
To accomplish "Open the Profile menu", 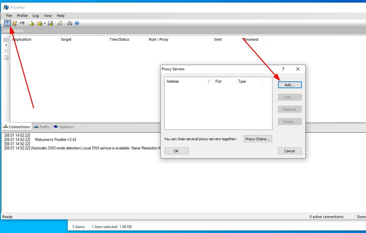I will (22, 16).
